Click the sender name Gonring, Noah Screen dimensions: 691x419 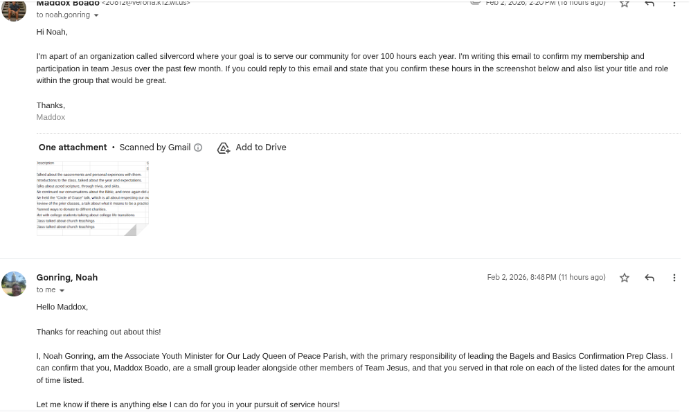click(x=67, y=277)
